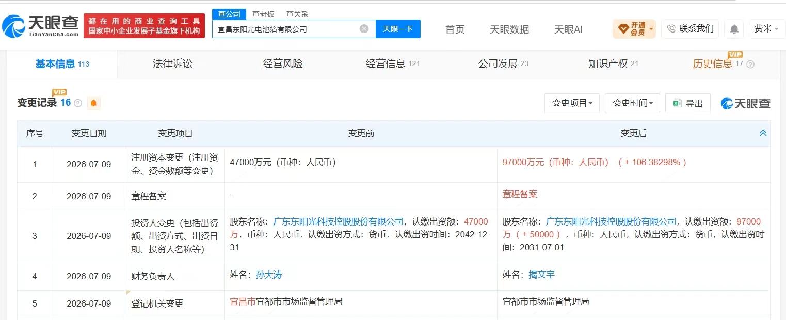The image size is (786, 320).
Task: Focus the company name search field
Action: [286, 29]
